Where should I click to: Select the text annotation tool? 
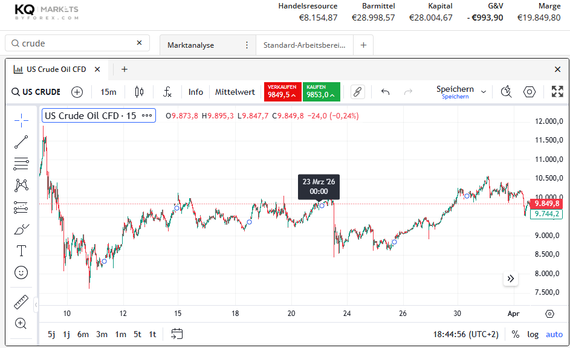tap(21, 251)
